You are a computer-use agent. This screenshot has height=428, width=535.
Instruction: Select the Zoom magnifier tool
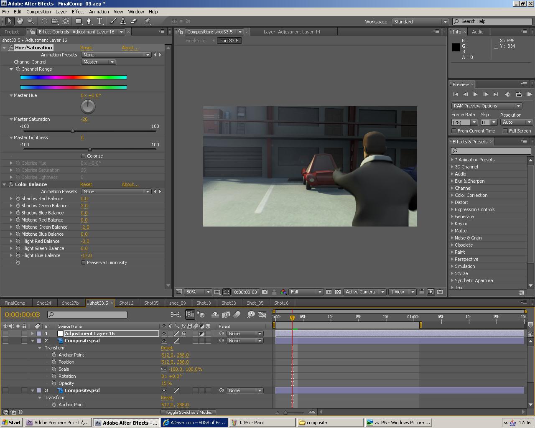point(31,21)
